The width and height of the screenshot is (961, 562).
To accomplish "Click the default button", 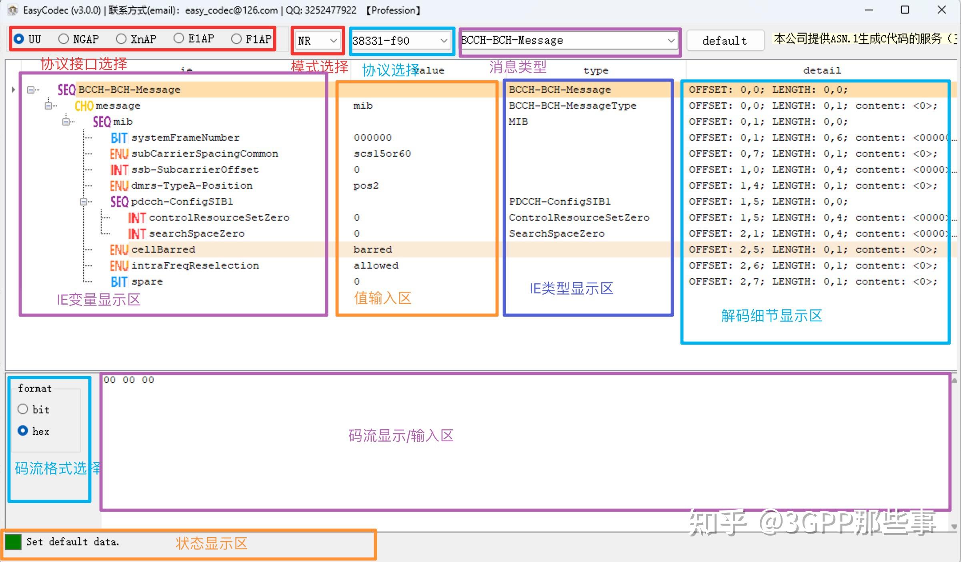I will [x=725, y=40].
